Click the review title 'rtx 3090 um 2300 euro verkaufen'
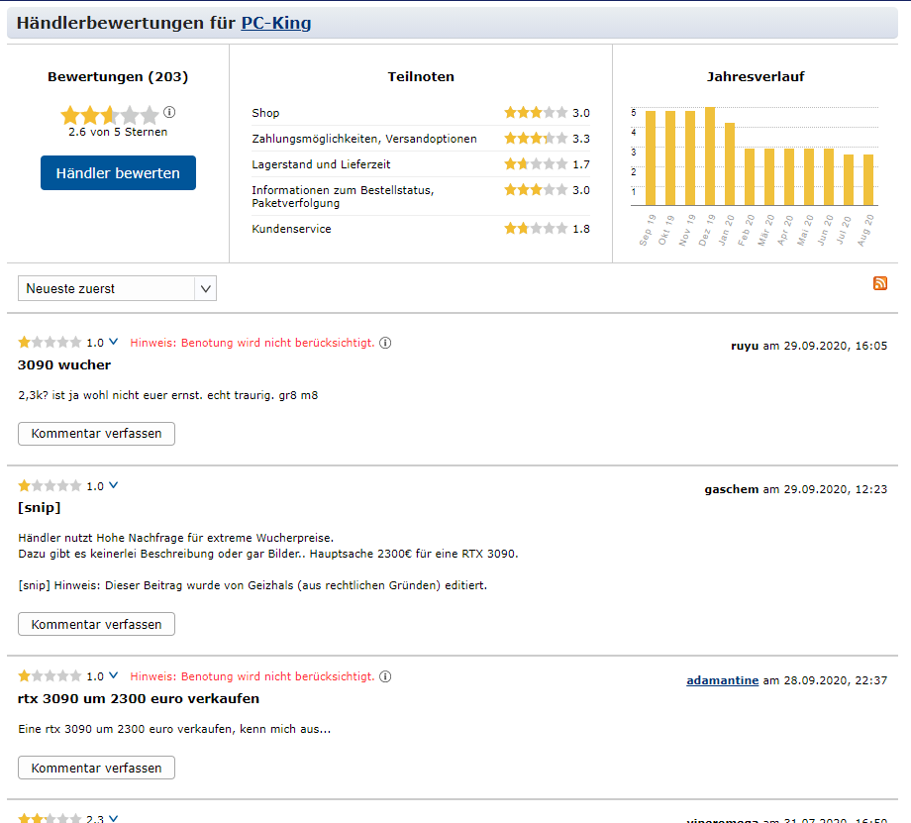Screen dimensions: 911x823 (x=139, y=698)
